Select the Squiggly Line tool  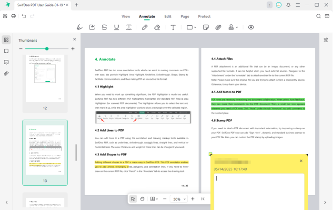(x=129, y=27)
